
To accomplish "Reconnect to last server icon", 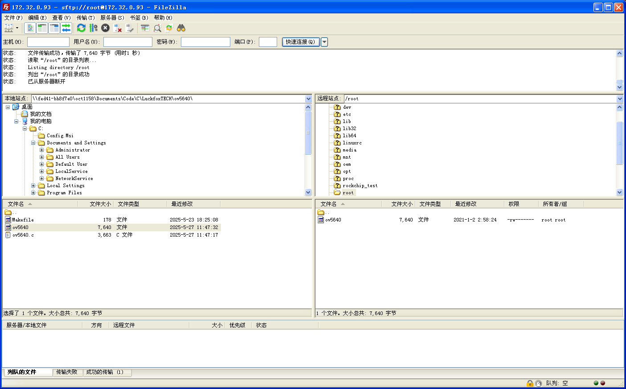I will point(130,28).
